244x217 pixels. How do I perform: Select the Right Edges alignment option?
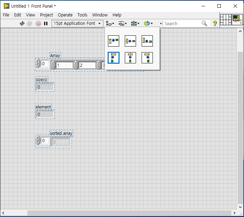click(147, 58)
